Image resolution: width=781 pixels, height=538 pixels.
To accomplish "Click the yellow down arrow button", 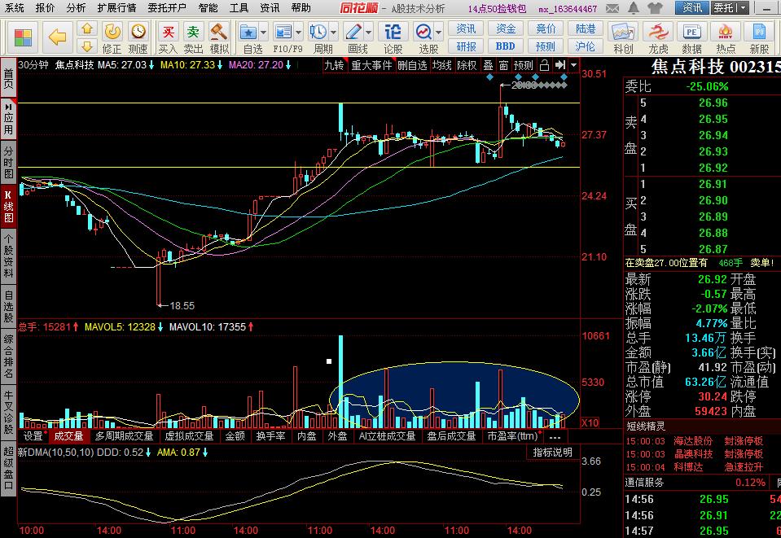I will pyautogui.click(x=87, y=46).
